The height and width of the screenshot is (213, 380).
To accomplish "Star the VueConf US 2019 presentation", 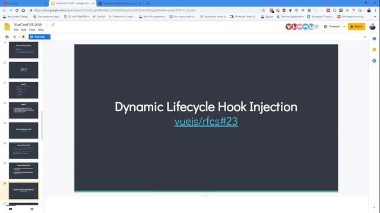I will [x=47, y=25].
